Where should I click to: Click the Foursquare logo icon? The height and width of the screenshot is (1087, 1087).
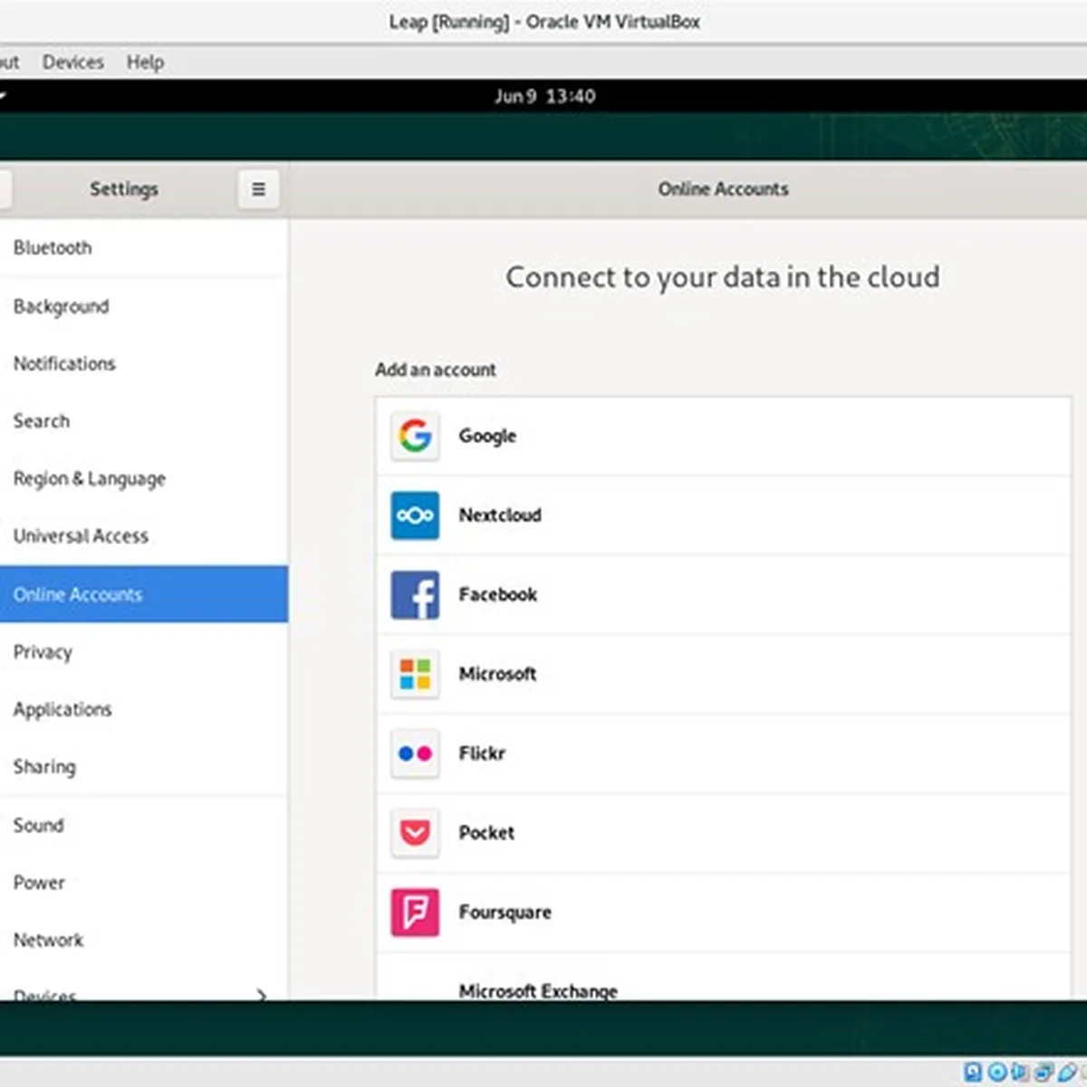(415, 912)
